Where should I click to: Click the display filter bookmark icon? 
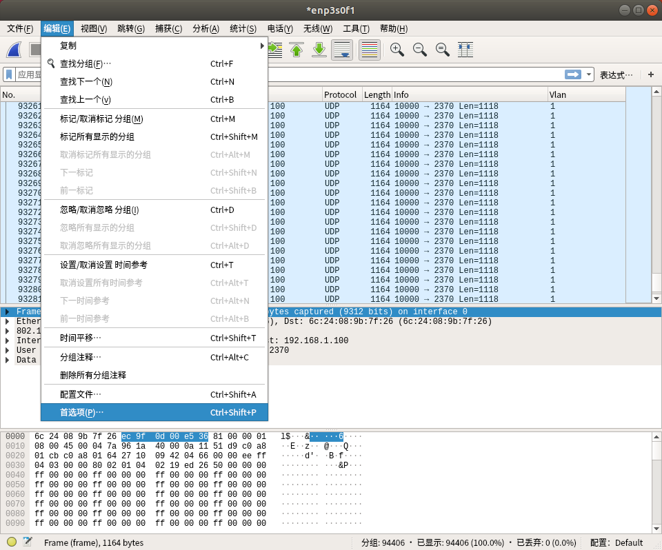[x=9, y=74]
